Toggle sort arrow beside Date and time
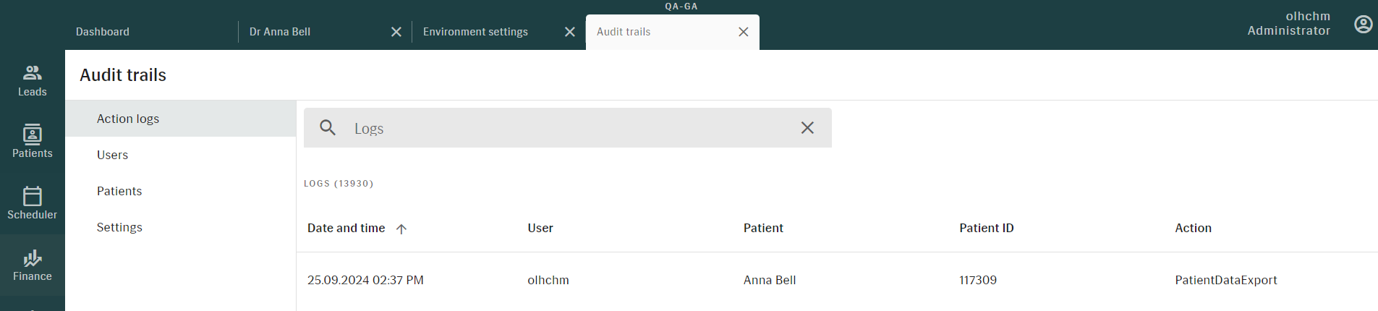Screen dimensions: 1378x311 401,229
